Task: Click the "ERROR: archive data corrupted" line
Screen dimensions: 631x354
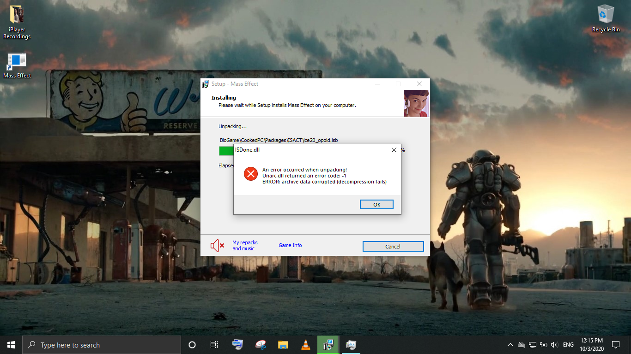Action: [x=324, y=182]
